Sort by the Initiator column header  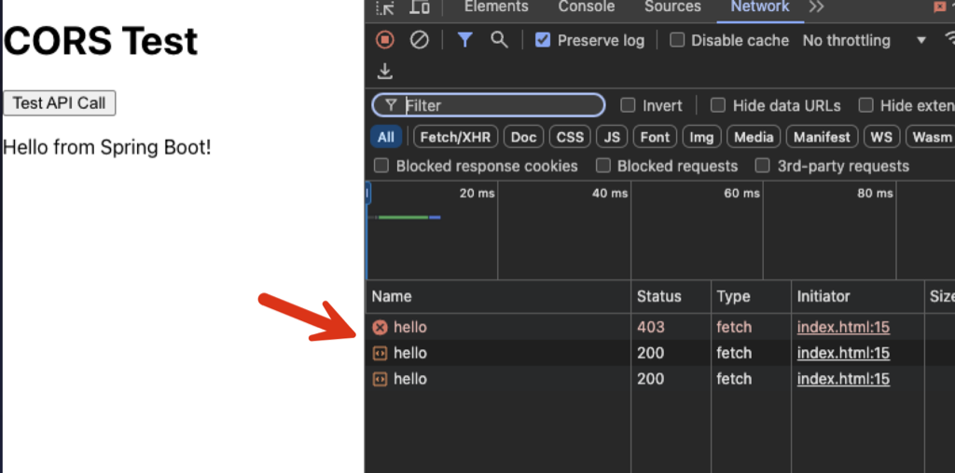point(858,297)
